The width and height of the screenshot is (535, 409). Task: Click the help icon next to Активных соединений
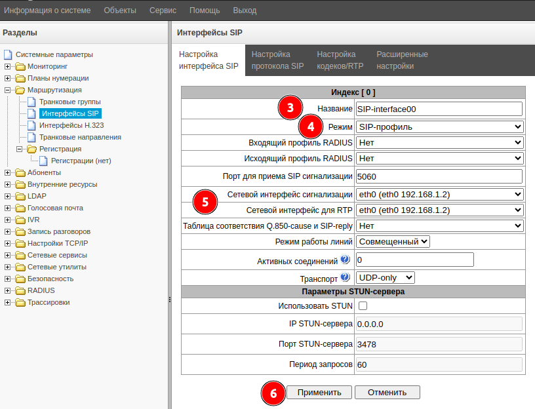(x=345, y=260)
